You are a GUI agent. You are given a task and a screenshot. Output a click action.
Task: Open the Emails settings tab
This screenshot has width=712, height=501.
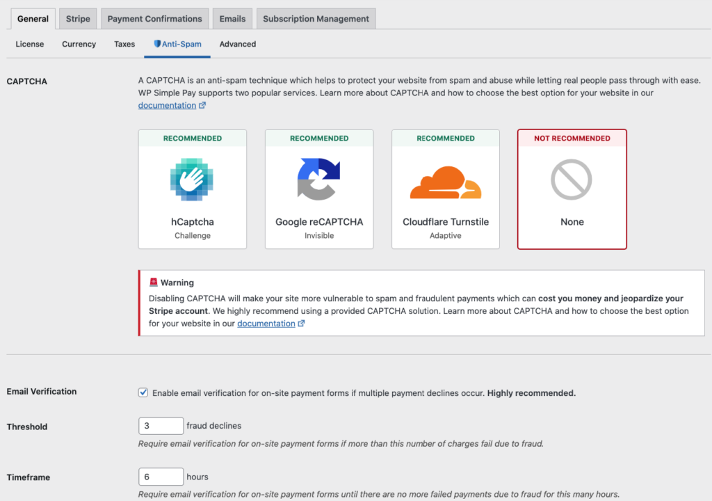click(x=232, y=19)
